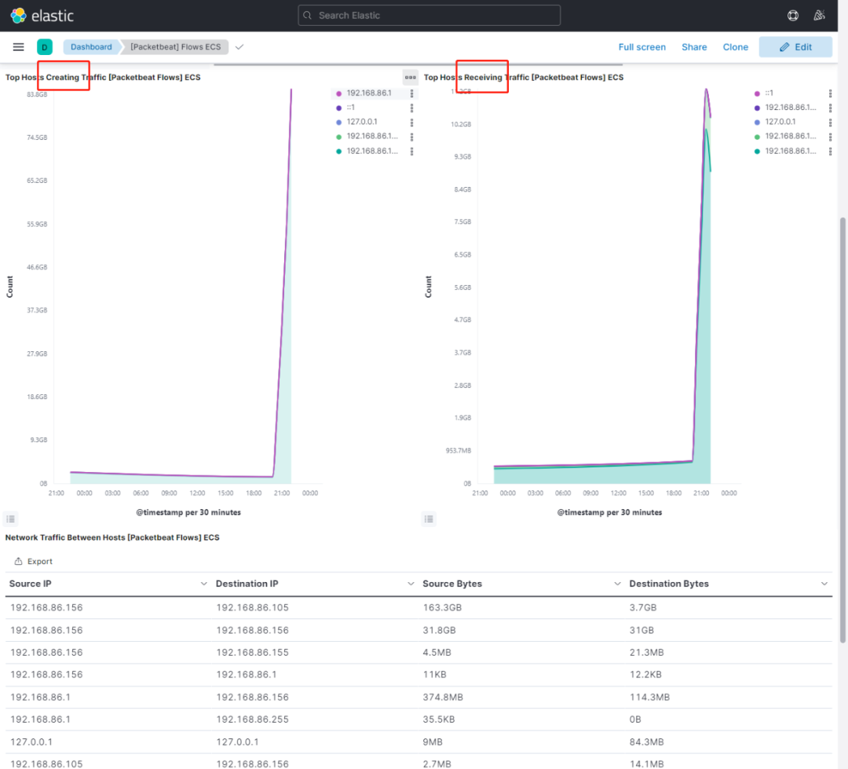Click [Packetbeat] Flows ECS breadcrumb

pos(175,47)
